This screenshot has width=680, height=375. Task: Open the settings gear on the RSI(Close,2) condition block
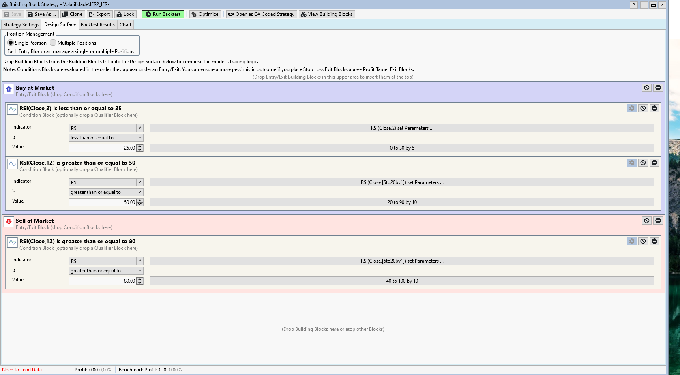click(631, 108)
